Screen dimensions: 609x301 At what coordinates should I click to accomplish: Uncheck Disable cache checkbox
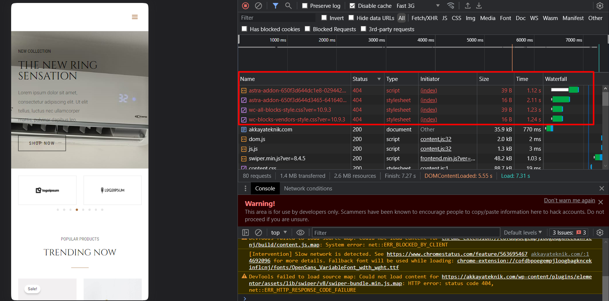click(352, 6)
